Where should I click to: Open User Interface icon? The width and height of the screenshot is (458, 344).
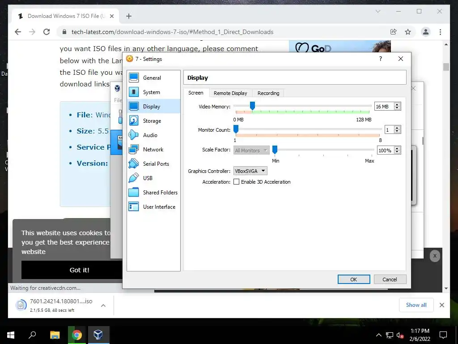point(134,206)
